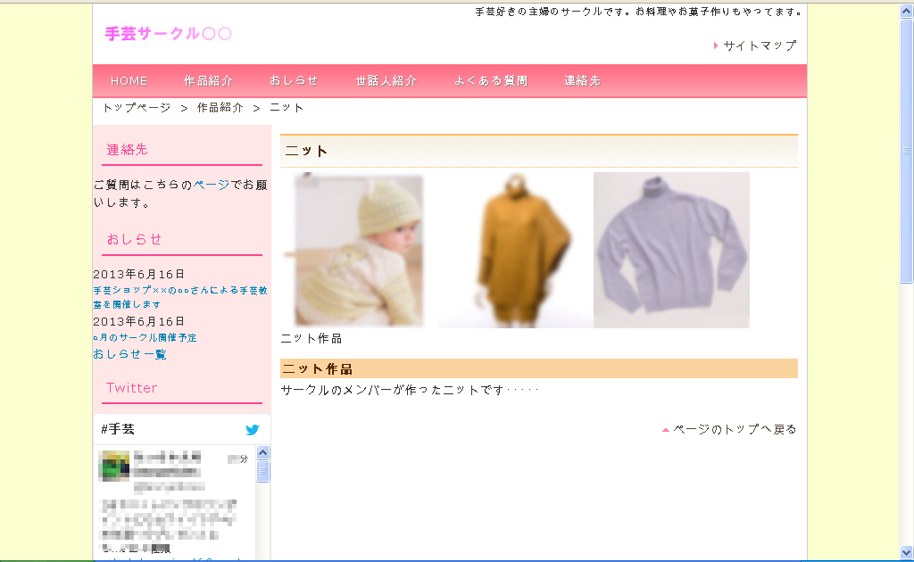Image resolution: width=914 pixels, height=562 pixels.
Task: Click the triangle icon beside ページのトップへ戻る
Action: pos(666,430)
